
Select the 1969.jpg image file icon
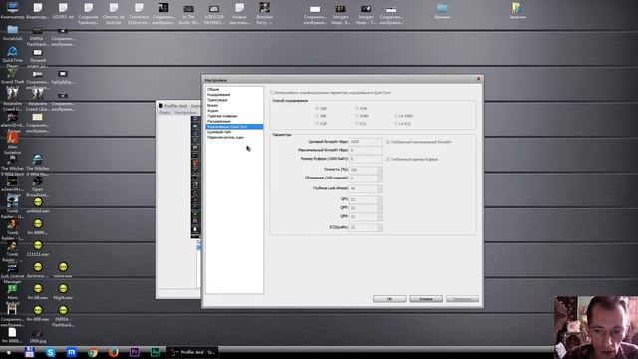(38, 337)
